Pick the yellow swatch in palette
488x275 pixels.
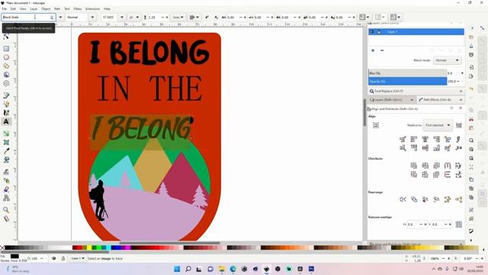coord(89,247)
